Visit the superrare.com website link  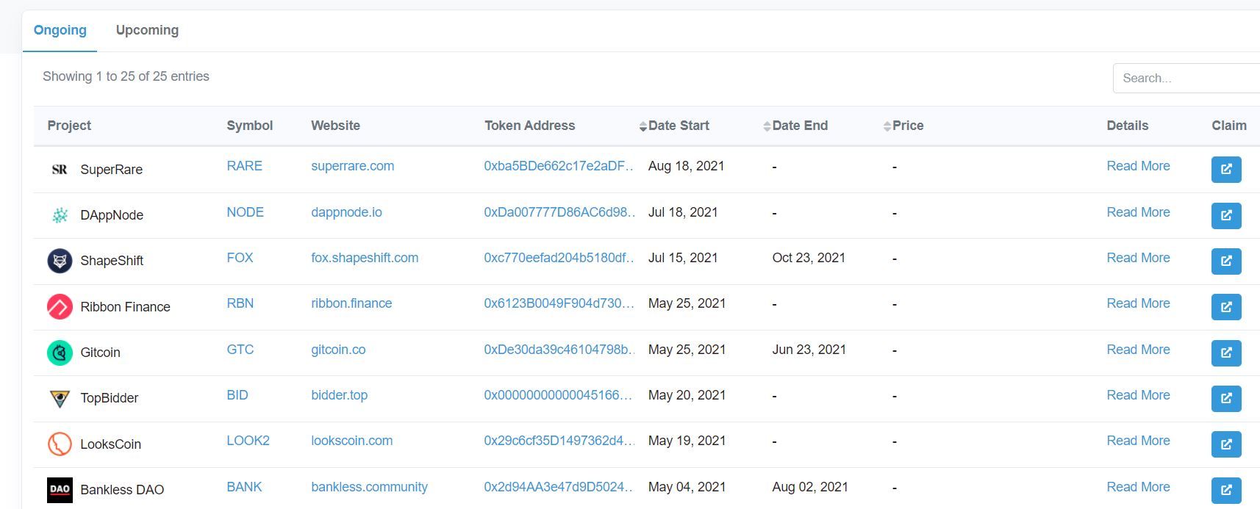pos(352,166)
